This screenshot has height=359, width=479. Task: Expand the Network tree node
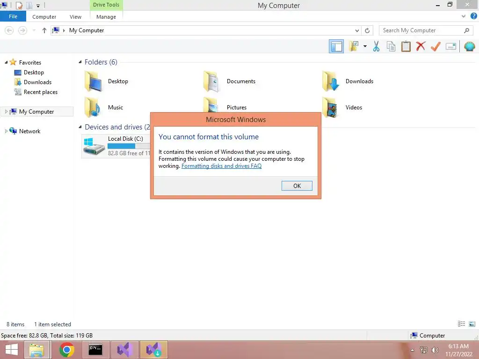pos(6,131)
